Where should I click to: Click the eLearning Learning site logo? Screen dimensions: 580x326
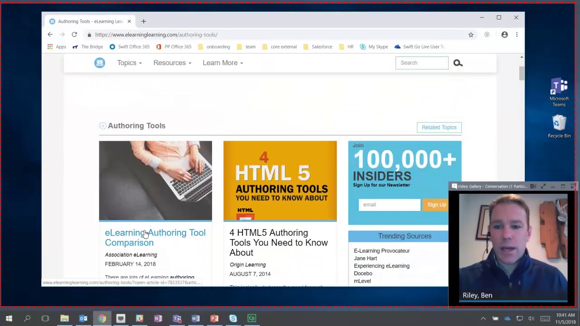point(100,63)
